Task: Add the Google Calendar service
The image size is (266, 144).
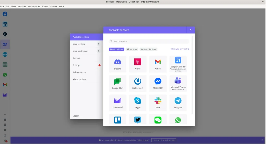Action: (178, 64)
